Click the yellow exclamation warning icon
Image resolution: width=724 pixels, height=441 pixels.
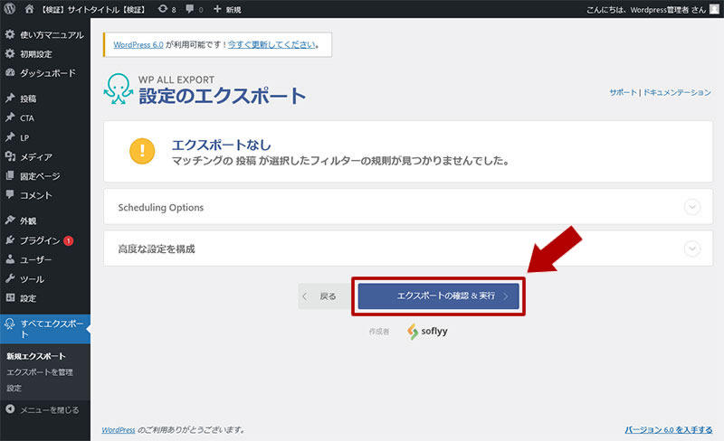(142, 151)
